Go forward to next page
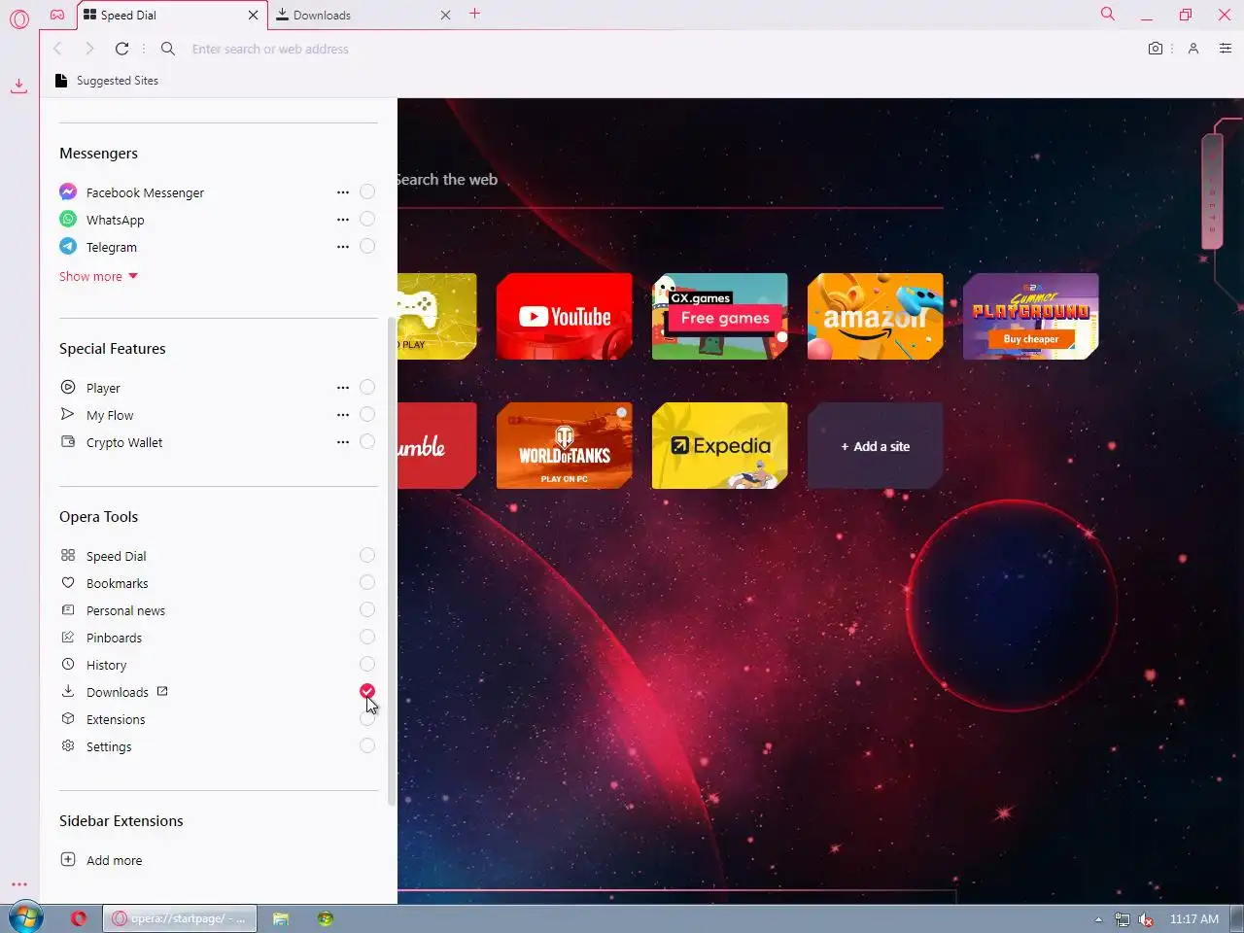 (x=89, y=49)
